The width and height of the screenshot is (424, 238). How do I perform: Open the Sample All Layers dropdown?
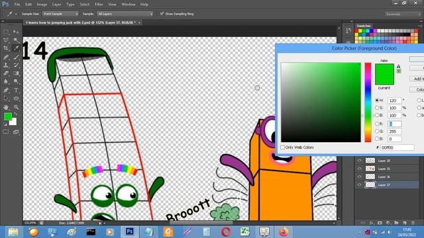[x=125, y=14]
